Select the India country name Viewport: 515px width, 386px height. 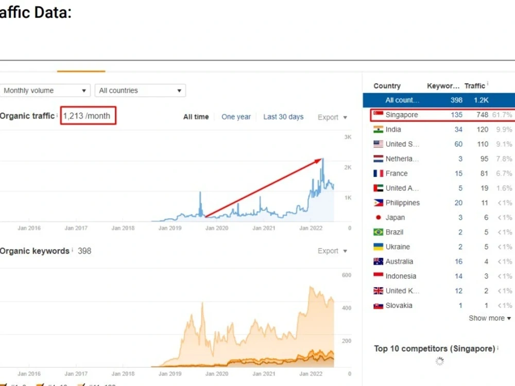[x=393, y=129]
